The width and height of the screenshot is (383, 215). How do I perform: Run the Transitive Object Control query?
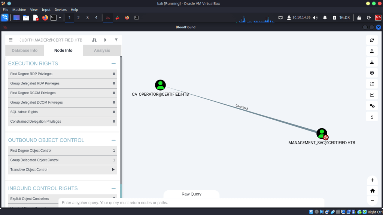click(x=113, y=170)
